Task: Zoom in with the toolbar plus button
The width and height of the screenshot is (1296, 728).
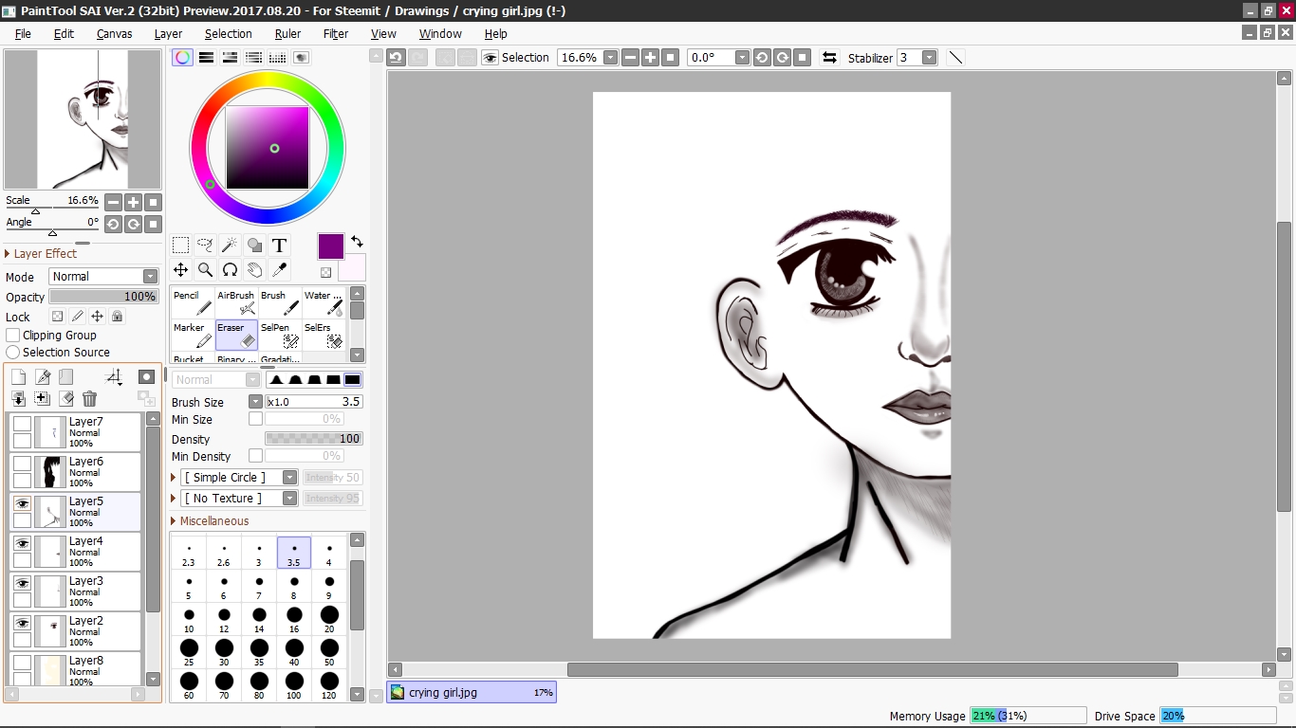Action: point(650,58)
